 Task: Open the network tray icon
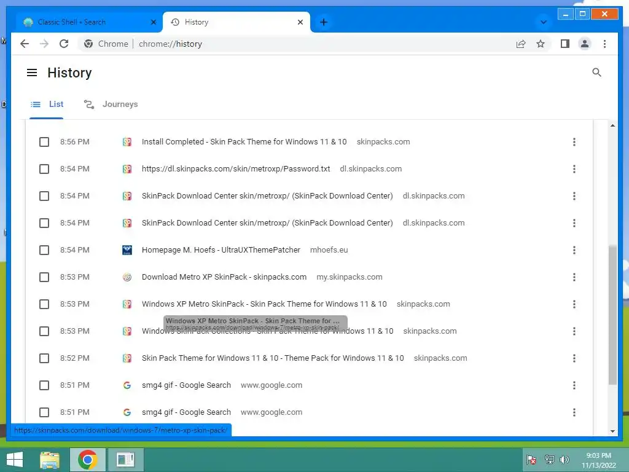549,460
